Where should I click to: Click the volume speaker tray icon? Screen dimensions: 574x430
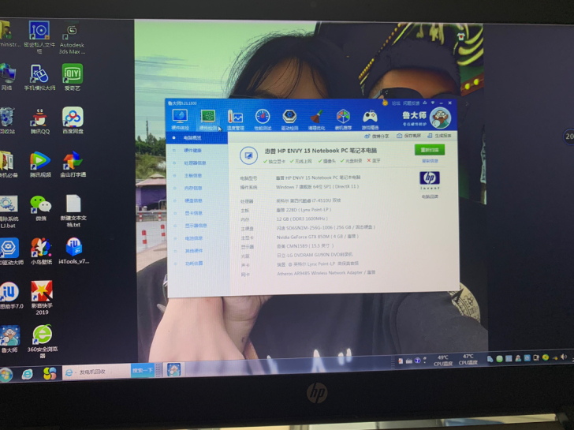click(x=564, y=357)
